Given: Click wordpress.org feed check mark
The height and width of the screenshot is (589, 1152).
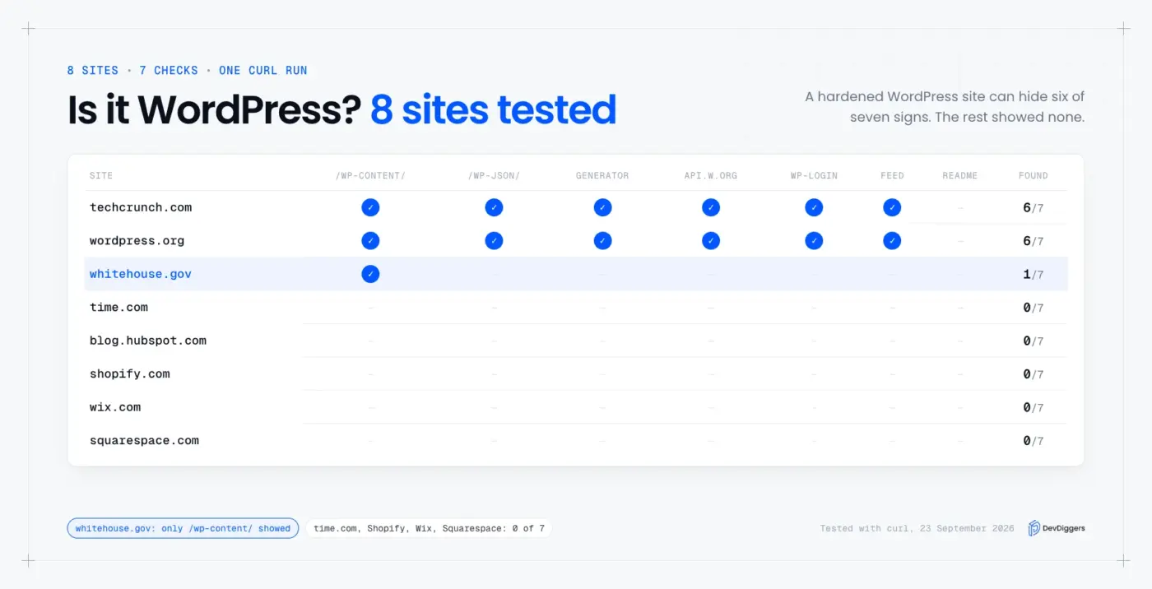Looking at the screenshot, I should pyautogui.click(x=892, y=241).
